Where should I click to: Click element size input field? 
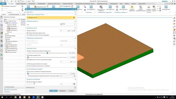click(64, 31)
